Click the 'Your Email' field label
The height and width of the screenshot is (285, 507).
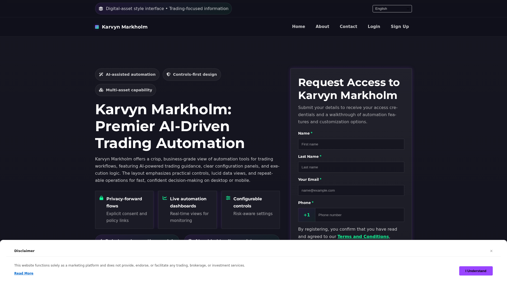[x=308, y=179]
